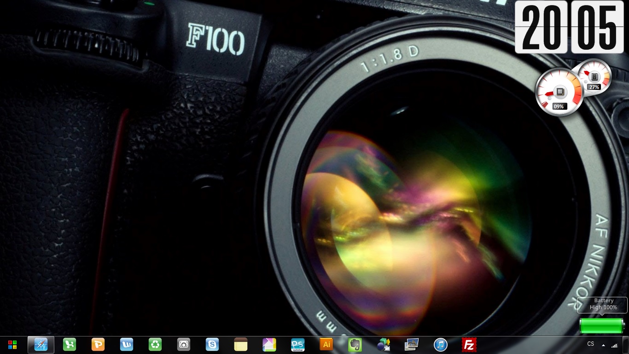Screen dimensions: 629x354
Task: Open the yellow Notes icon
Action: click(x=241, y=345)
